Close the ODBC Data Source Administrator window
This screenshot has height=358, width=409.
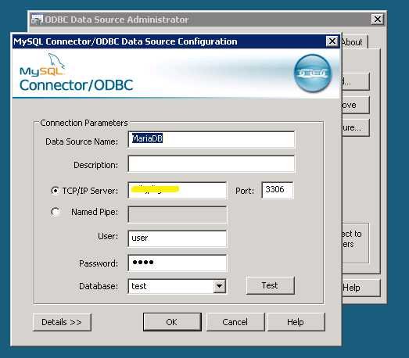point(377,19)
